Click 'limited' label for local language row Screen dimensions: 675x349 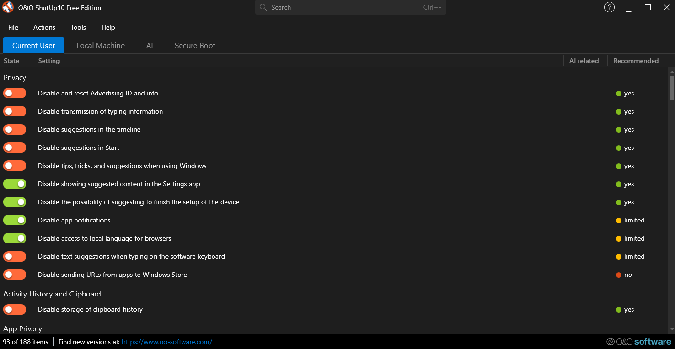point(634,238)
